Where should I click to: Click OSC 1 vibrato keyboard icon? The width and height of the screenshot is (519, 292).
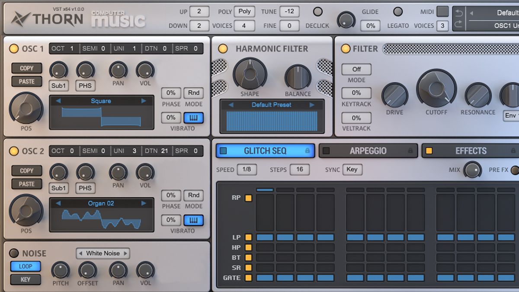[193, 118]
